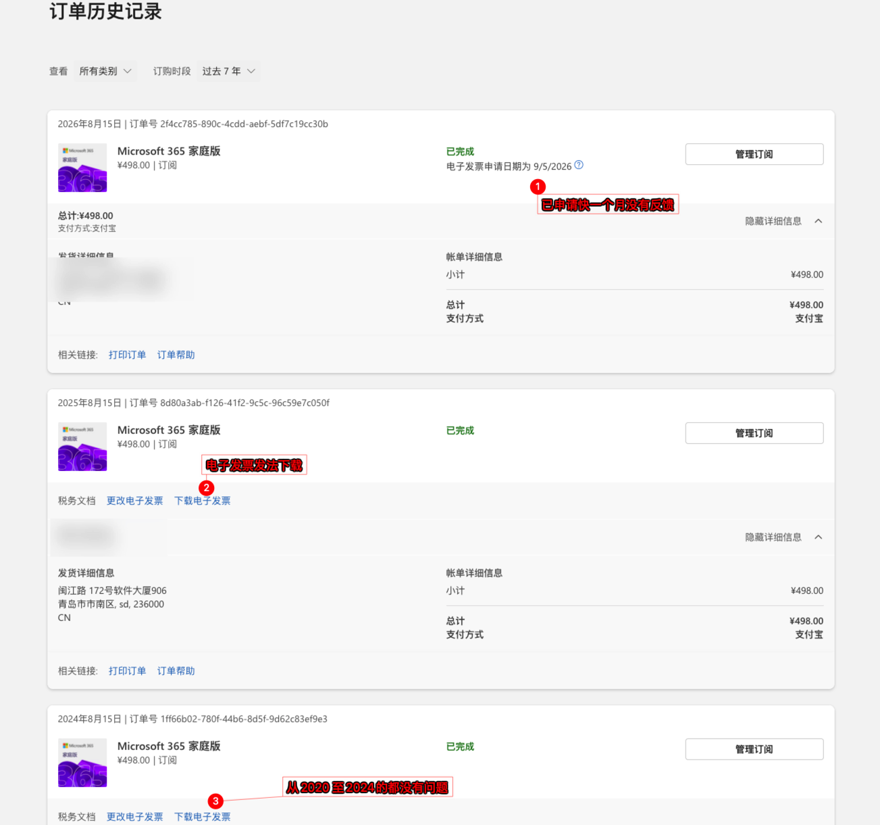Click 管理订阅 for the 2025年8月15日 order

754,433
